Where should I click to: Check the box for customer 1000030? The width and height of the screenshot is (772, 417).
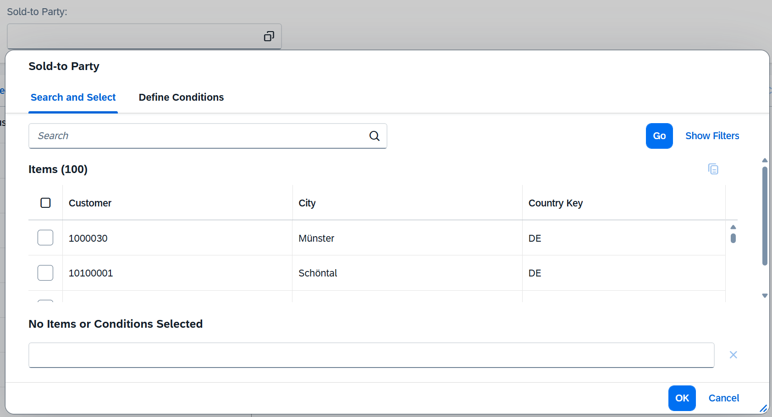[45, 238]
